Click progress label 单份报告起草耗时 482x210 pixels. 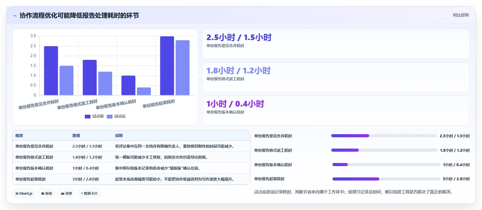(269, 179)
